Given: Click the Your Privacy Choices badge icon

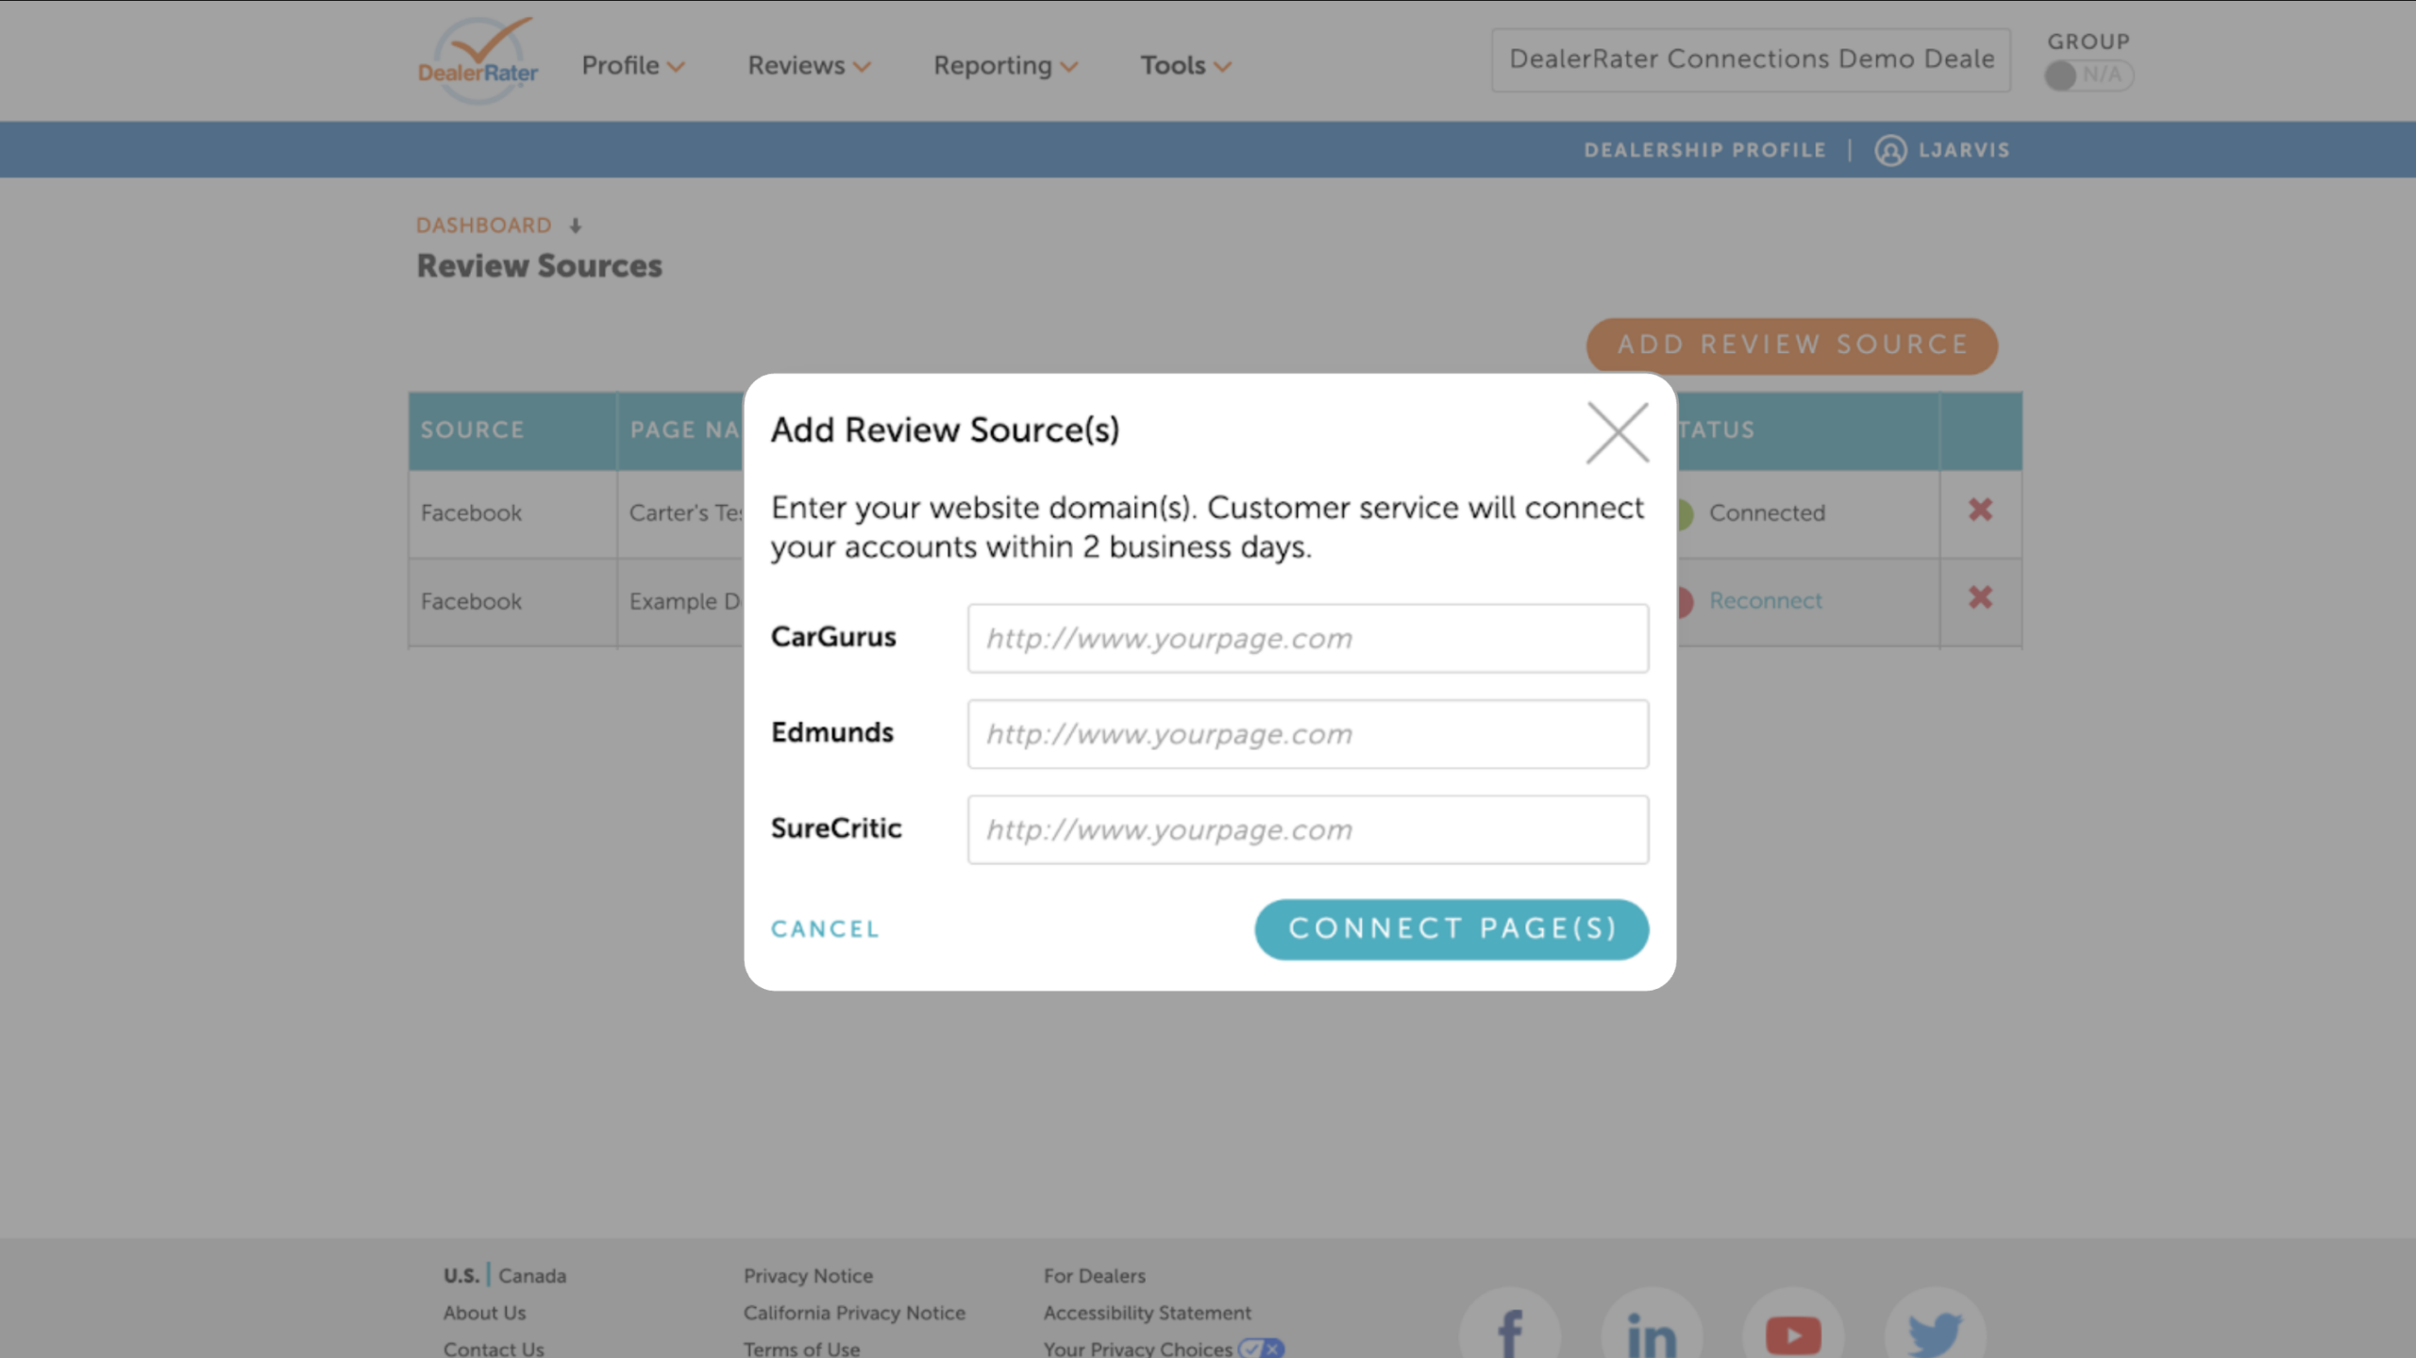Looking at the screenshot, I should pyautogui.click(x=1262, y=1349).
